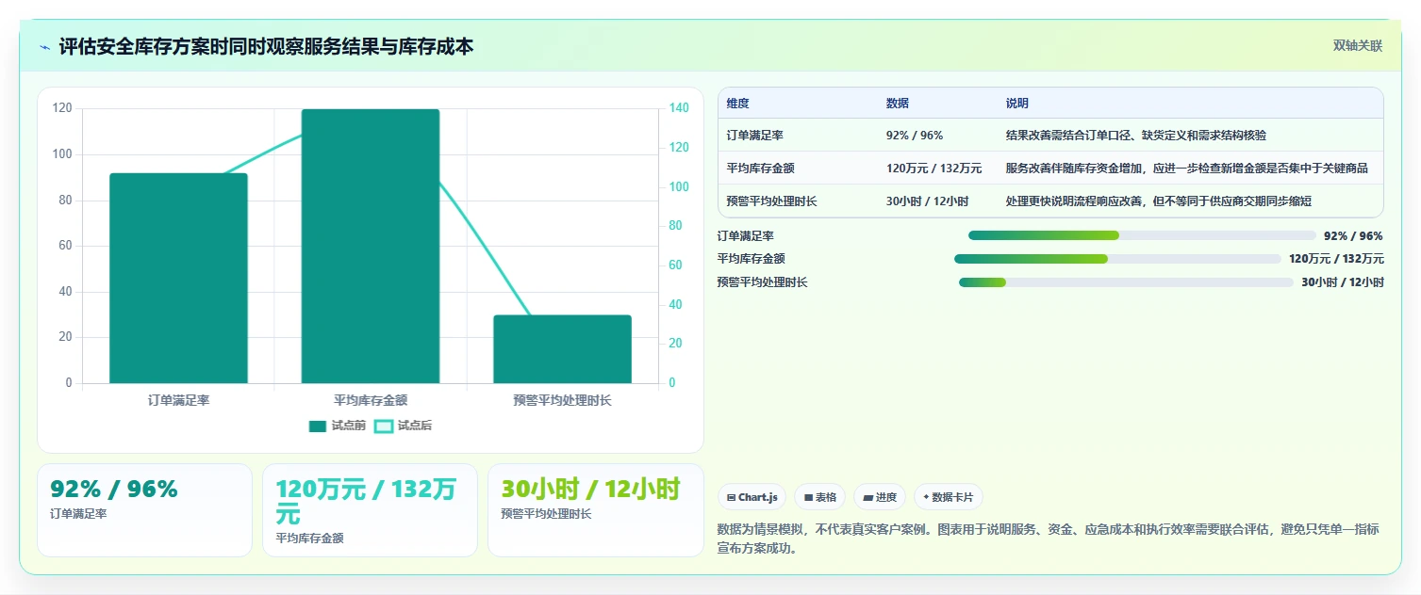The height and width of the screenshot is (595, 1421).
Task: Select the 表格 tag
Action: [819, 497]
